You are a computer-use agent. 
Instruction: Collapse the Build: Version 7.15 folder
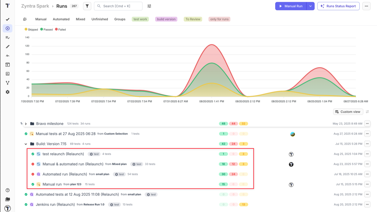coord(26,144)
